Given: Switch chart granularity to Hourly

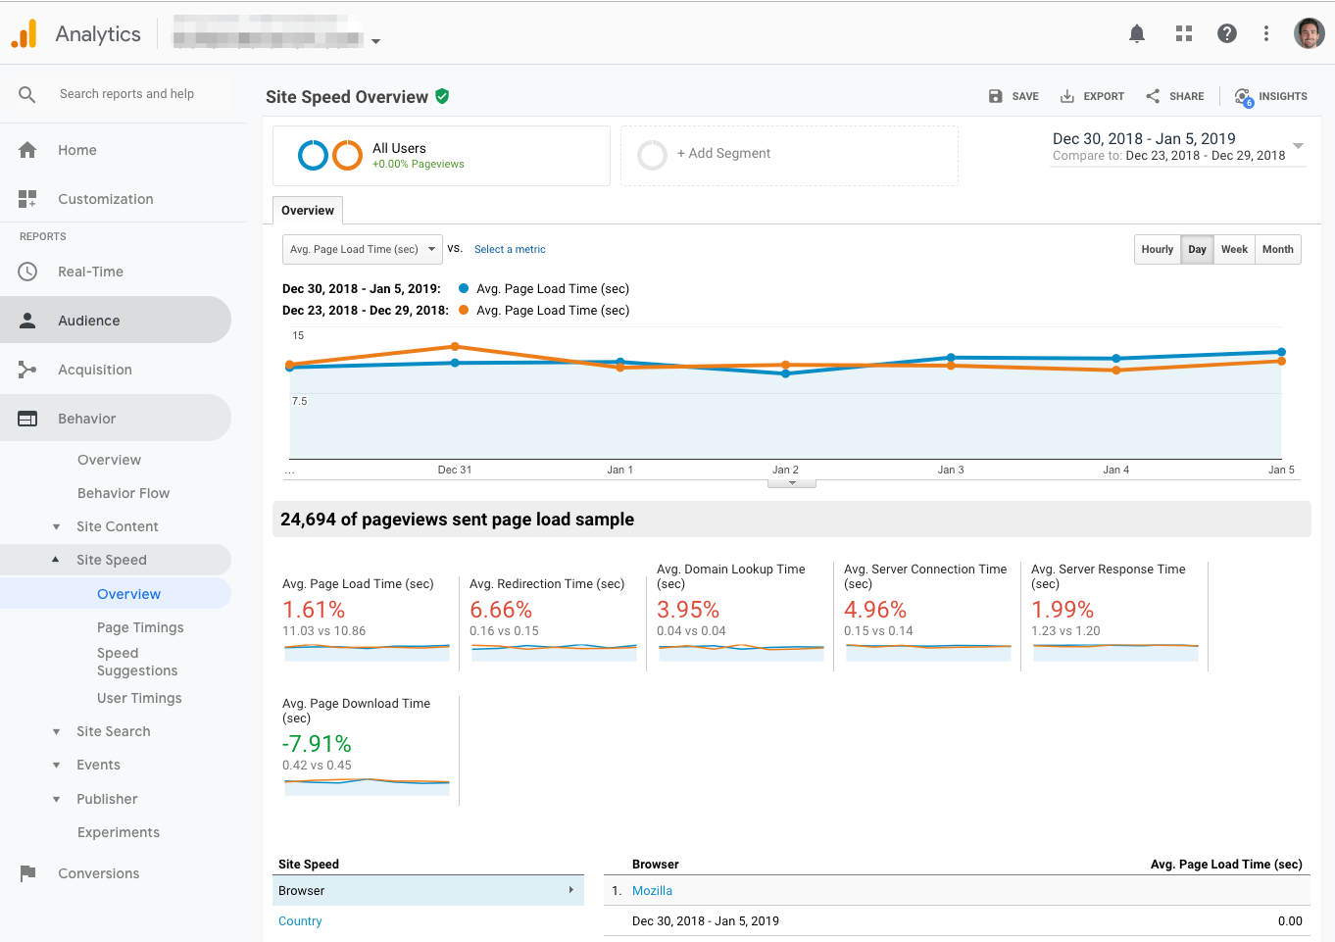Looking at the screenshot, I should (x=1157, y=249).
